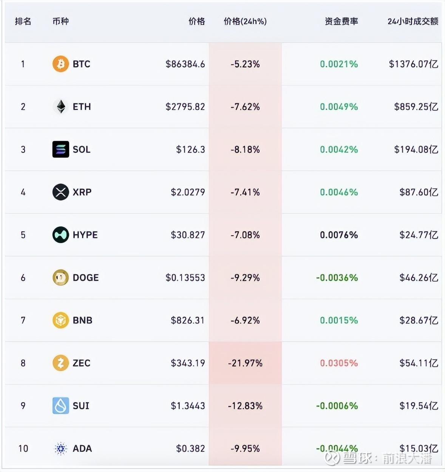Click the 价格 column header
This screenshot has height=472, width=445.
click(x=196, y=22)
